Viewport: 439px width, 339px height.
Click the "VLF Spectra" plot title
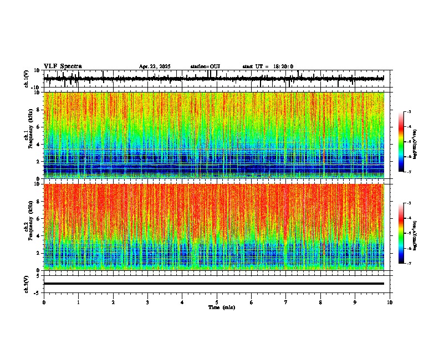coord(63,66)
